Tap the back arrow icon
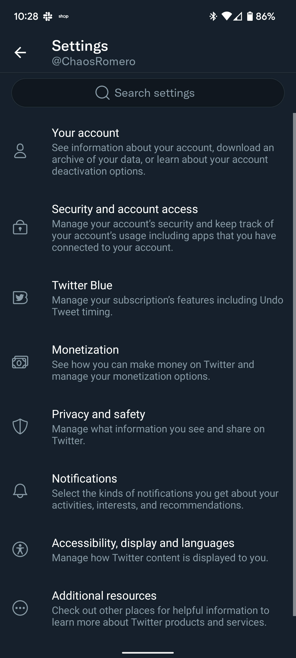 click(20, 52)
